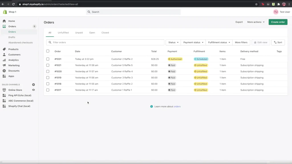The height and width of the screenshot is (164, 292).
Task: Expand the Payment status filter dropdown
Action: (x=193, y=42)
